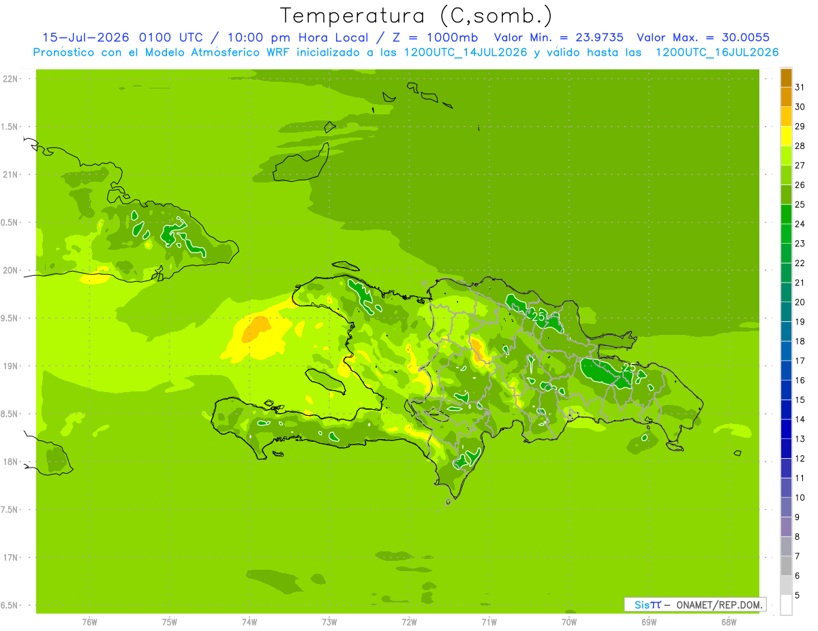818x631 pixels.
Task: Click the "18N" latitude label
Action: 11,462
